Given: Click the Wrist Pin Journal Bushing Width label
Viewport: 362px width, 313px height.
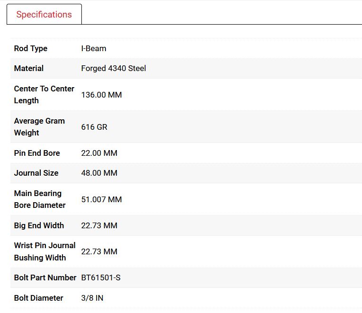Looking at the screenshot, I should coord(44,251).
